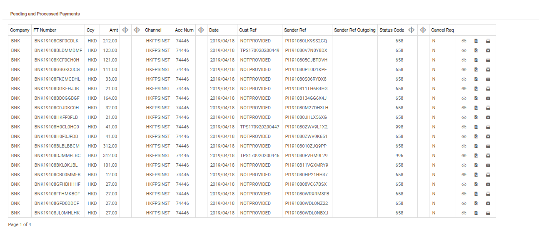This screenshot has height=229, width=539.
Task: Click the Sender Ref Outgoing column header
Action: (354, 30)
